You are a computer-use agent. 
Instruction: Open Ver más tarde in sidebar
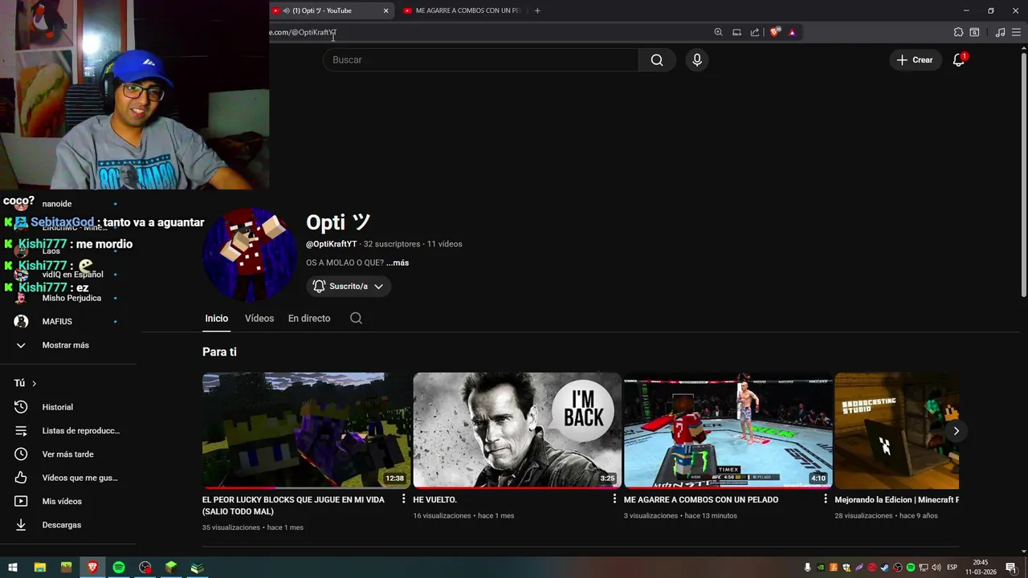click(68, 454)
